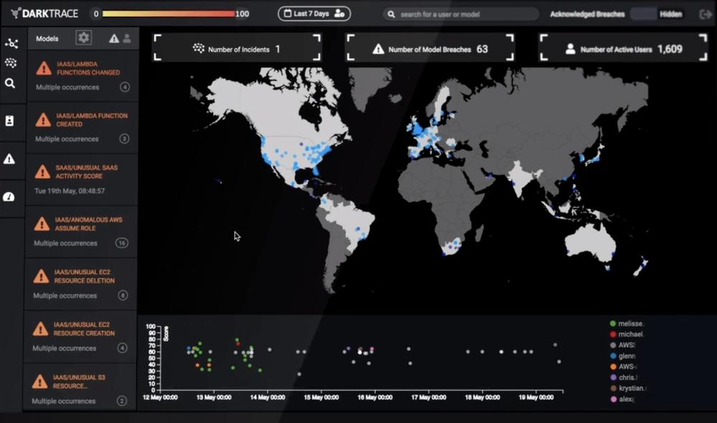
Task: Expand count 2 on Unusual S3 Resource
Action: 122,401
